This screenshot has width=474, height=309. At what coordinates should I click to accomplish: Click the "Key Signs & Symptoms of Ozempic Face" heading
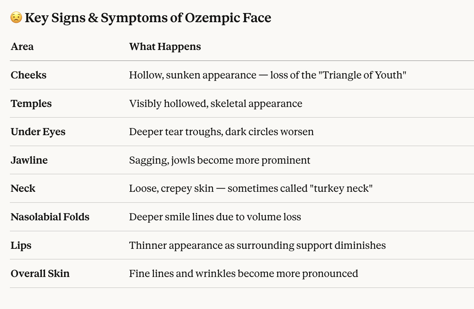tap(148, 18)
